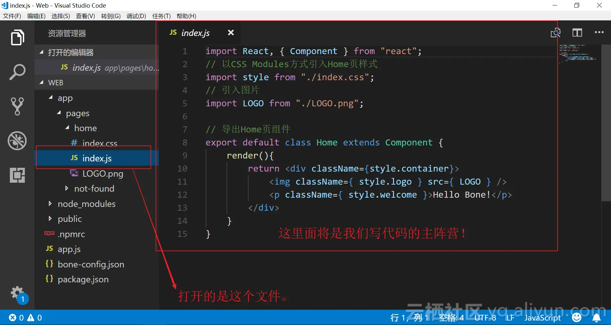
Task: Open app.js in the file tree
Action: click(x=96, y=249)
